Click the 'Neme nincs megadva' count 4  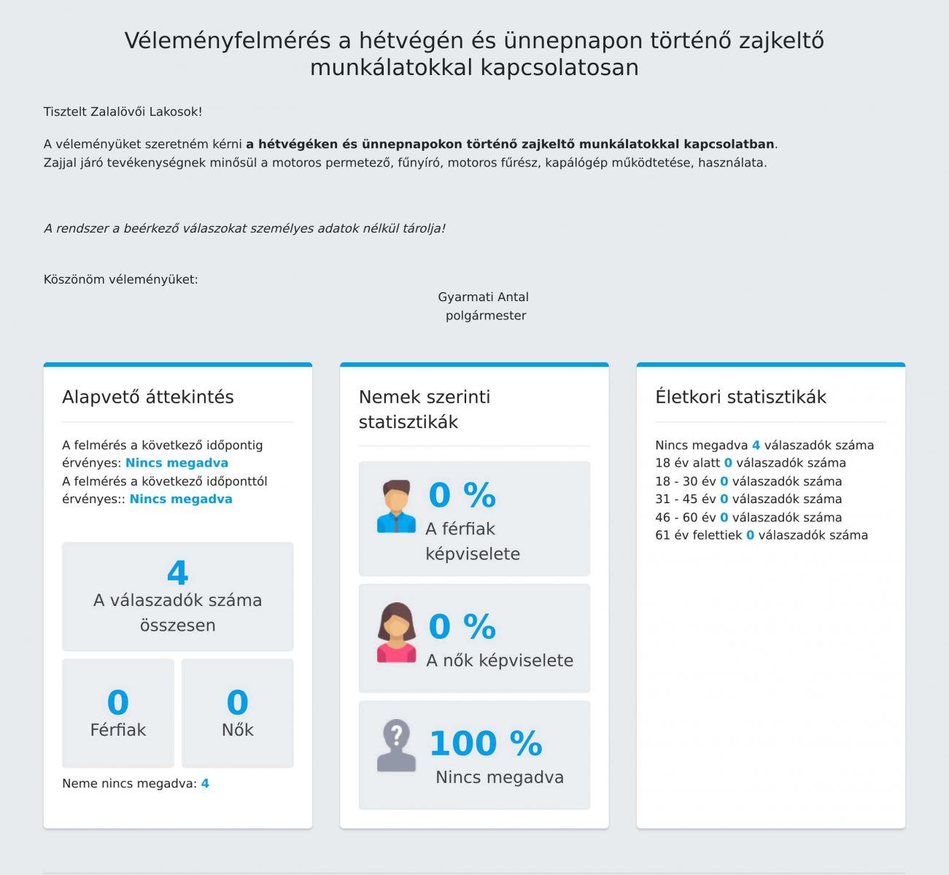tap(205, 784)
